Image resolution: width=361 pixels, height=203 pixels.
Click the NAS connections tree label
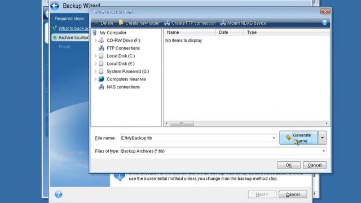pyautogui.click(x=123, y=87)
